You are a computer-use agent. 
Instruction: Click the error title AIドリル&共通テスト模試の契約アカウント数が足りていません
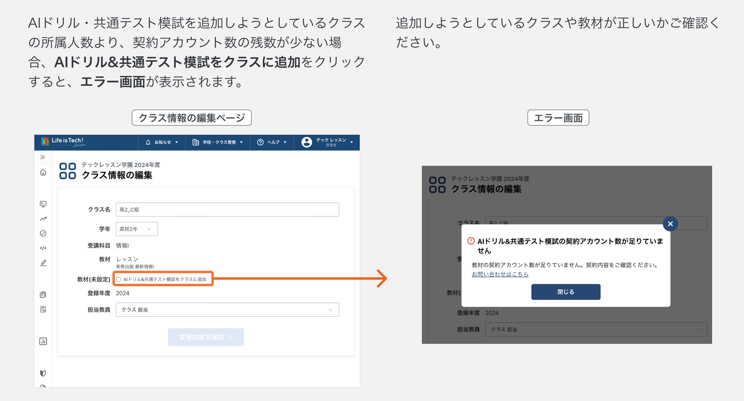570,246
